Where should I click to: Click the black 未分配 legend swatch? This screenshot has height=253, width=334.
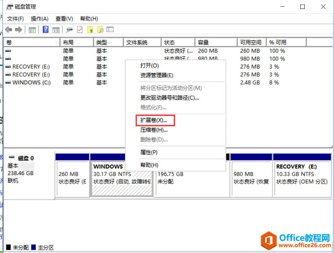[9, 247]
